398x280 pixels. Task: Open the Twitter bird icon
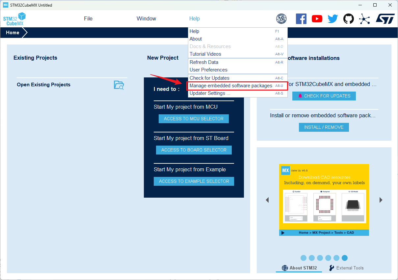[x=332, y=19]
